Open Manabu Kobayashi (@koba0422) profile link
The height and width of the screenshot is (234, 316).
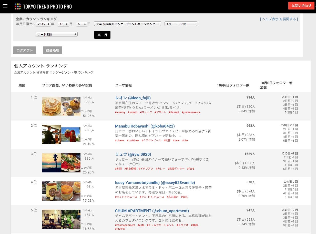pos(145,126)
